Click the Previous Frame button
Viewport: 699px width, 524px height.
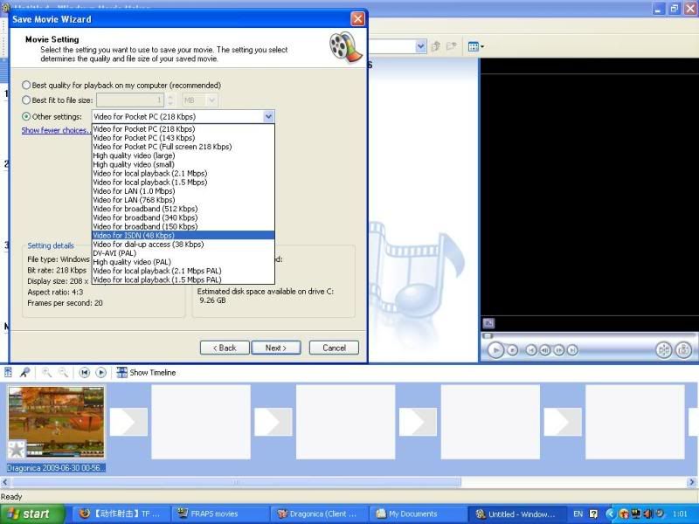[544, 351]
